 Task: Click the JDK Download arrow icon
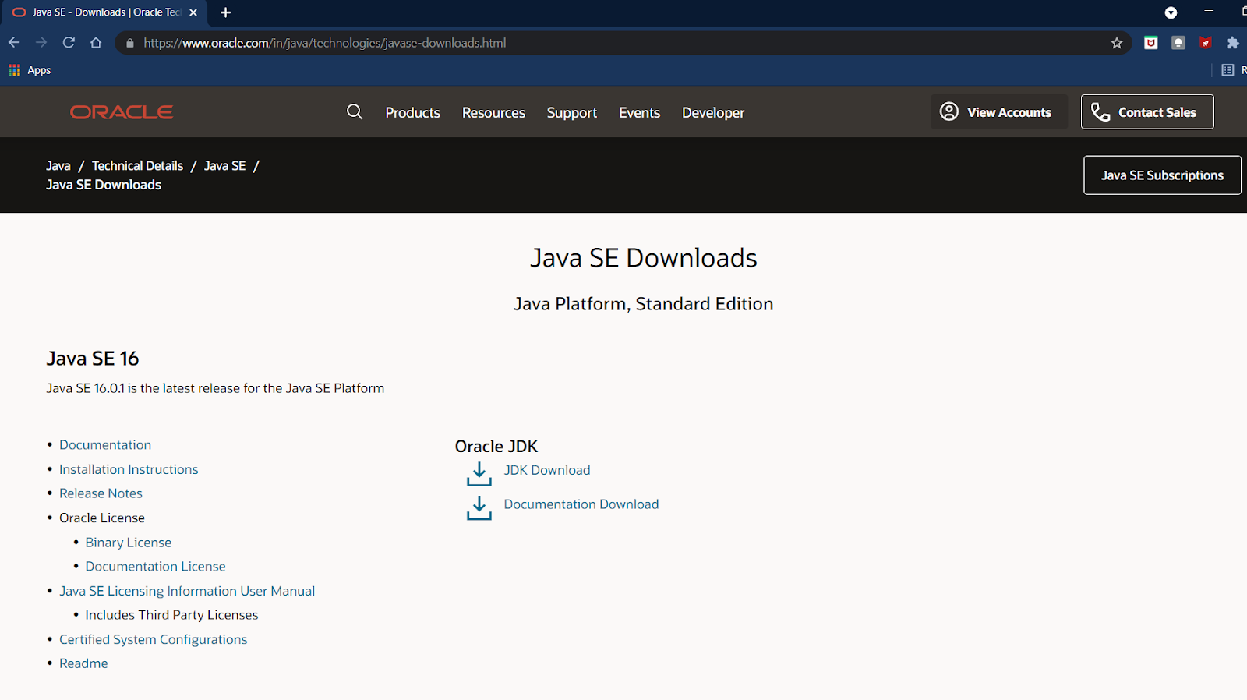tap(479, 474)
